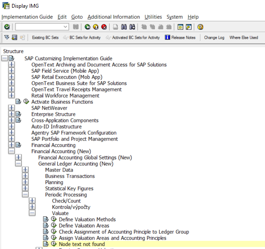
Task: Click the Find Next binoculars icon
Action: coord(132,27)
